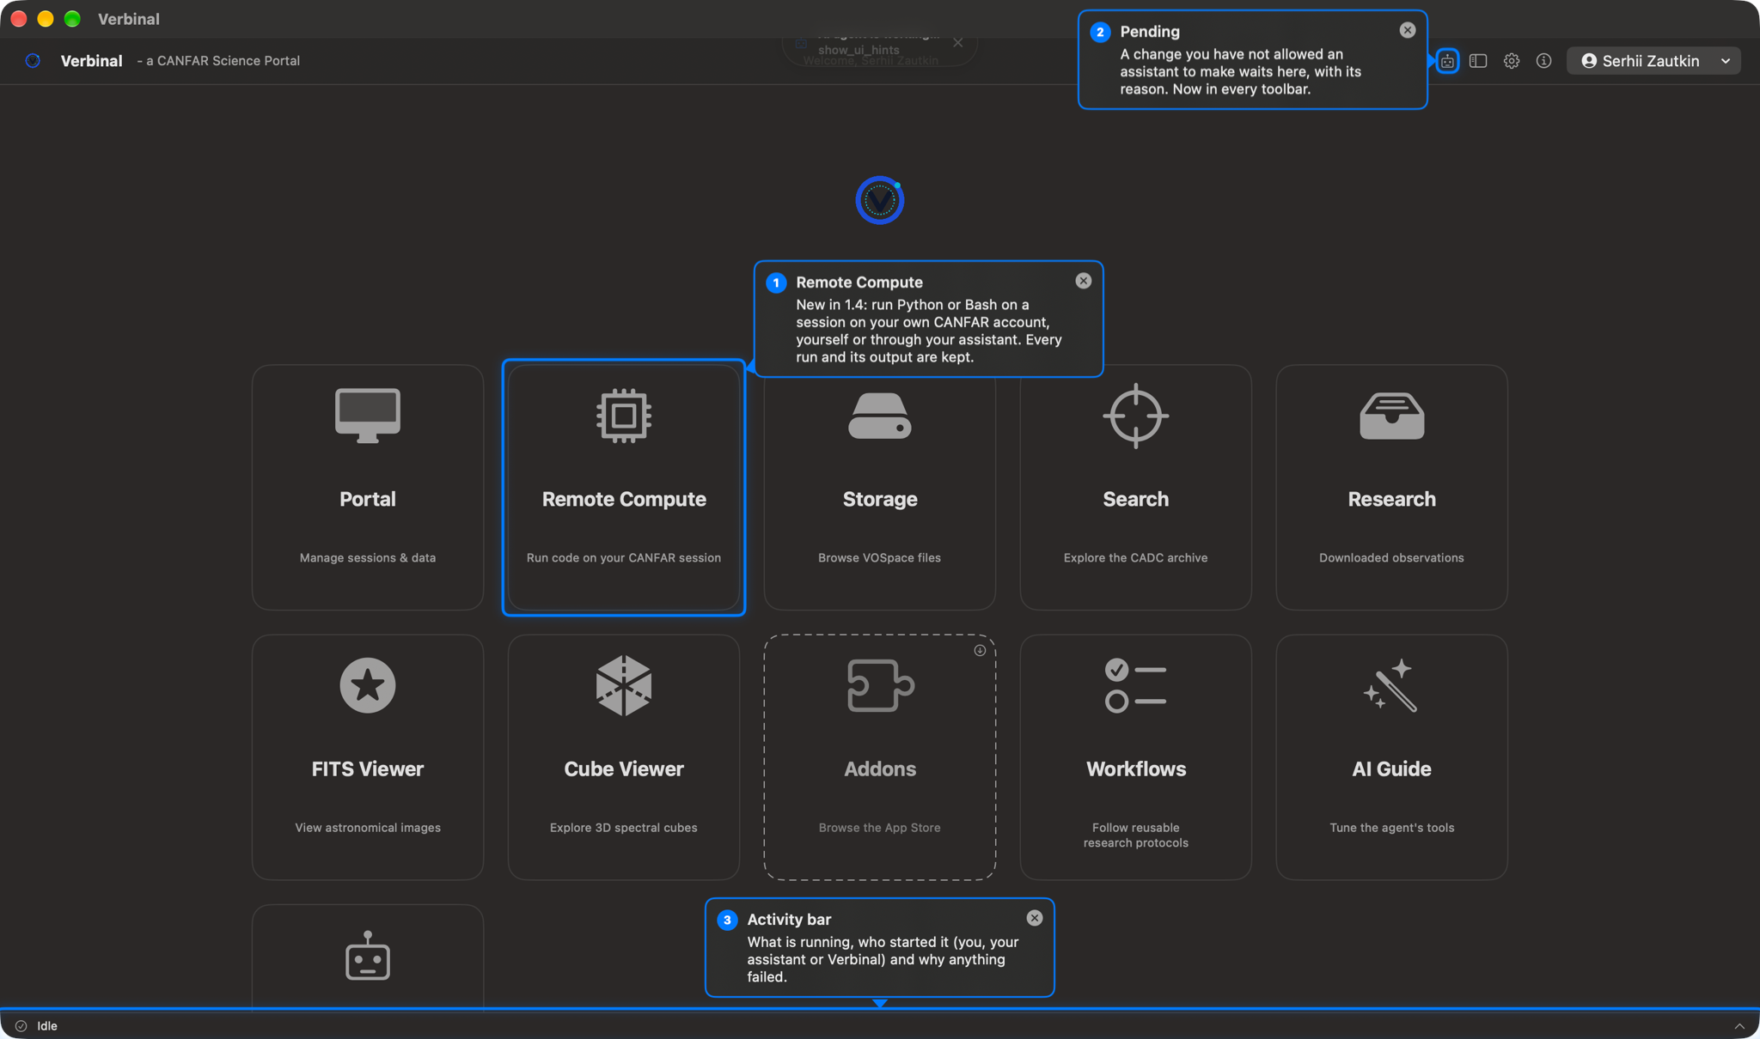Click 'Downloaded observations' text

tap(1392, 558)
